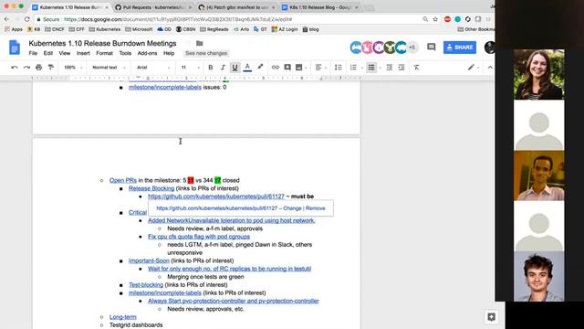The height and width of the screenshot is (329, 584).
Task: Open the Long-term link
Action: coord(123,317)
